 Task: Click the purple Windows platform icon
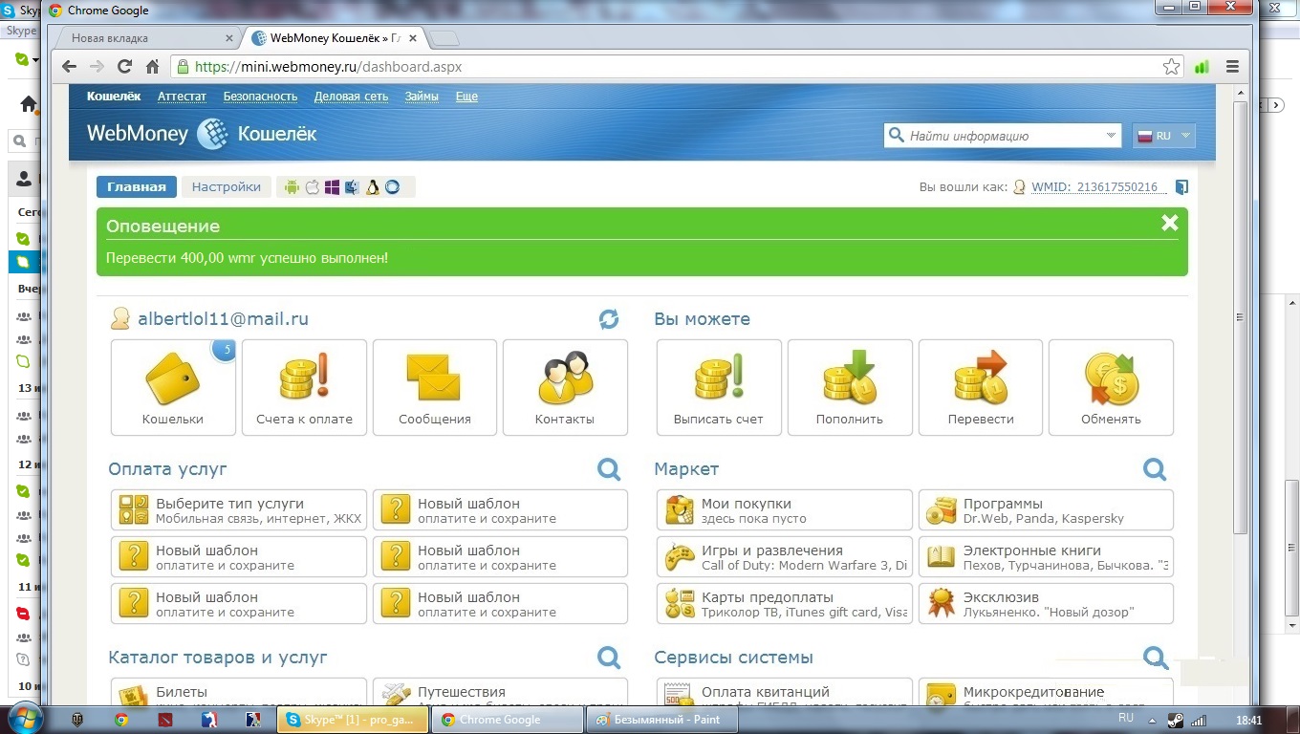point(332,187)
